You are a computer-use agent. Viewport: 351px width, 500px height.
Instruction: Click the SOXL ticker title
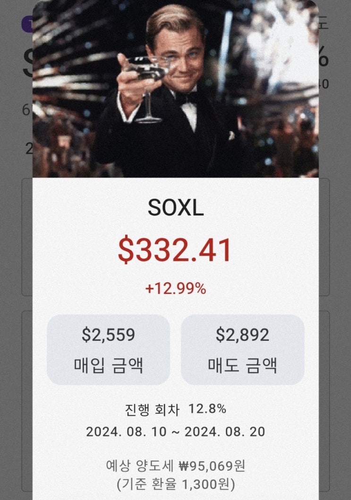coord(175,207)
